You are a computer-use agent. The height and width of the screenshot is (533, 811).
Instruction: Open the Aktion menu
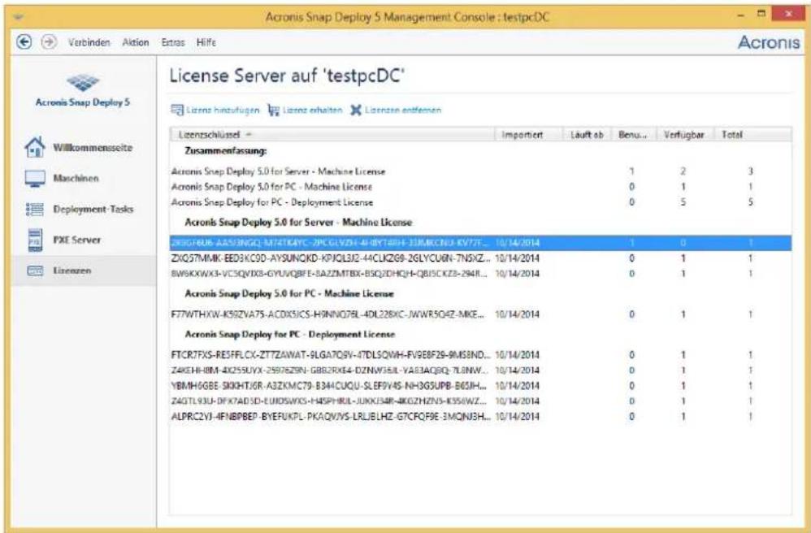pyautogui.click(x=136, y=42)
